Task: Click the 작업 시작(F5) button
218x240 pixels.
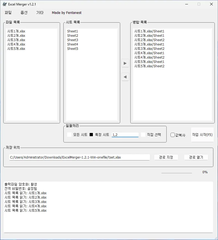Action: (202, 135)
